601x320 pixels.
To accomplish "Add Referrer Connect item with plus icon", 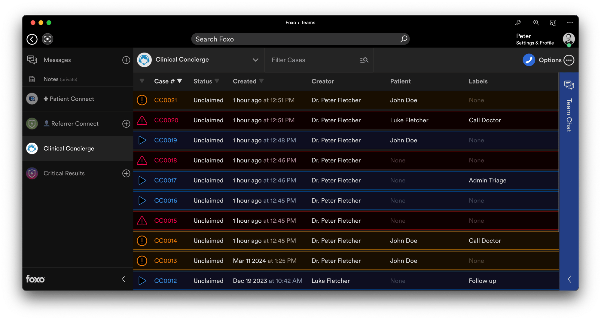I will [126, 124].
